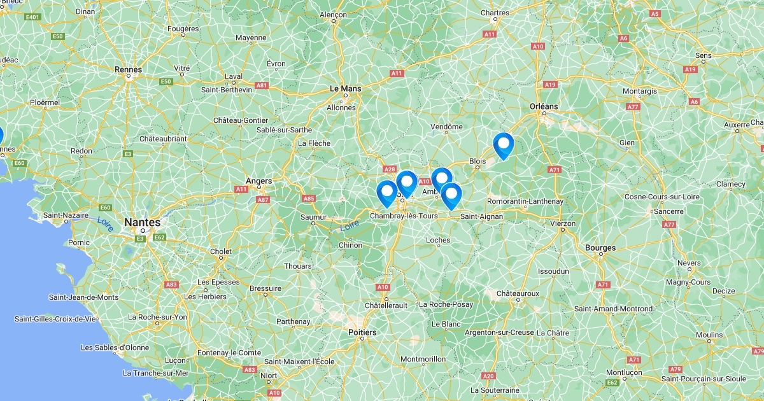Click the Poitiers city label

point(362,332)
